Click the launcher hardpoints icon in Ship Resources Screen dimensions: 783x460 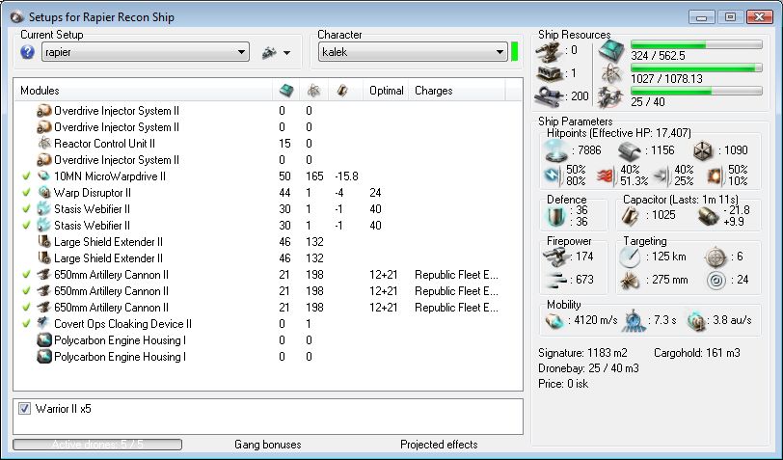[549, 74]
